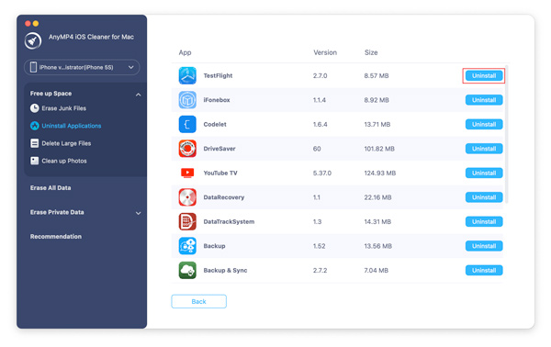Close the window with red button
The image size is (551, 347).
(28, 24)
